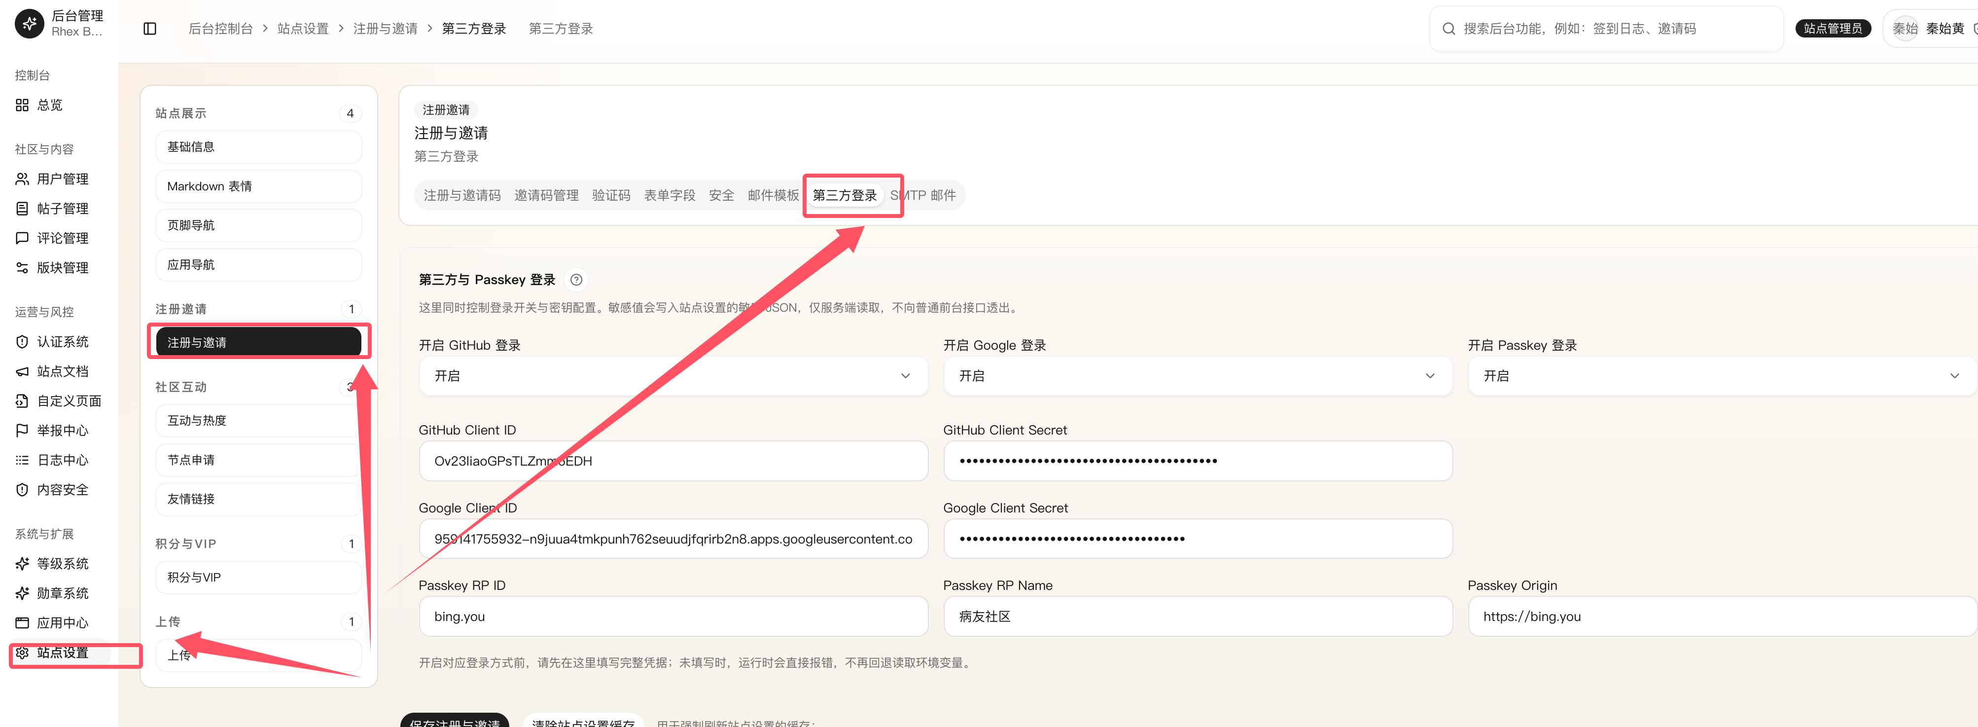Switch to 验证码 tab
Screen dimensions: 1978x727
point(611,195)
